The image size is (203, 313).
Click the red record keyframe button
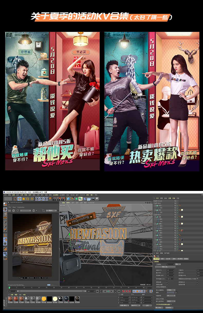pyautogui.click(x=123, y=291)
